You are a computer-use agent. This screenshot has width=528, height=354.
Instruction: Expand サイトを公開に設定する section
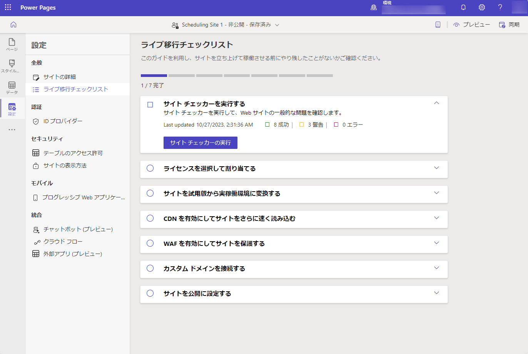pos(436,293)
